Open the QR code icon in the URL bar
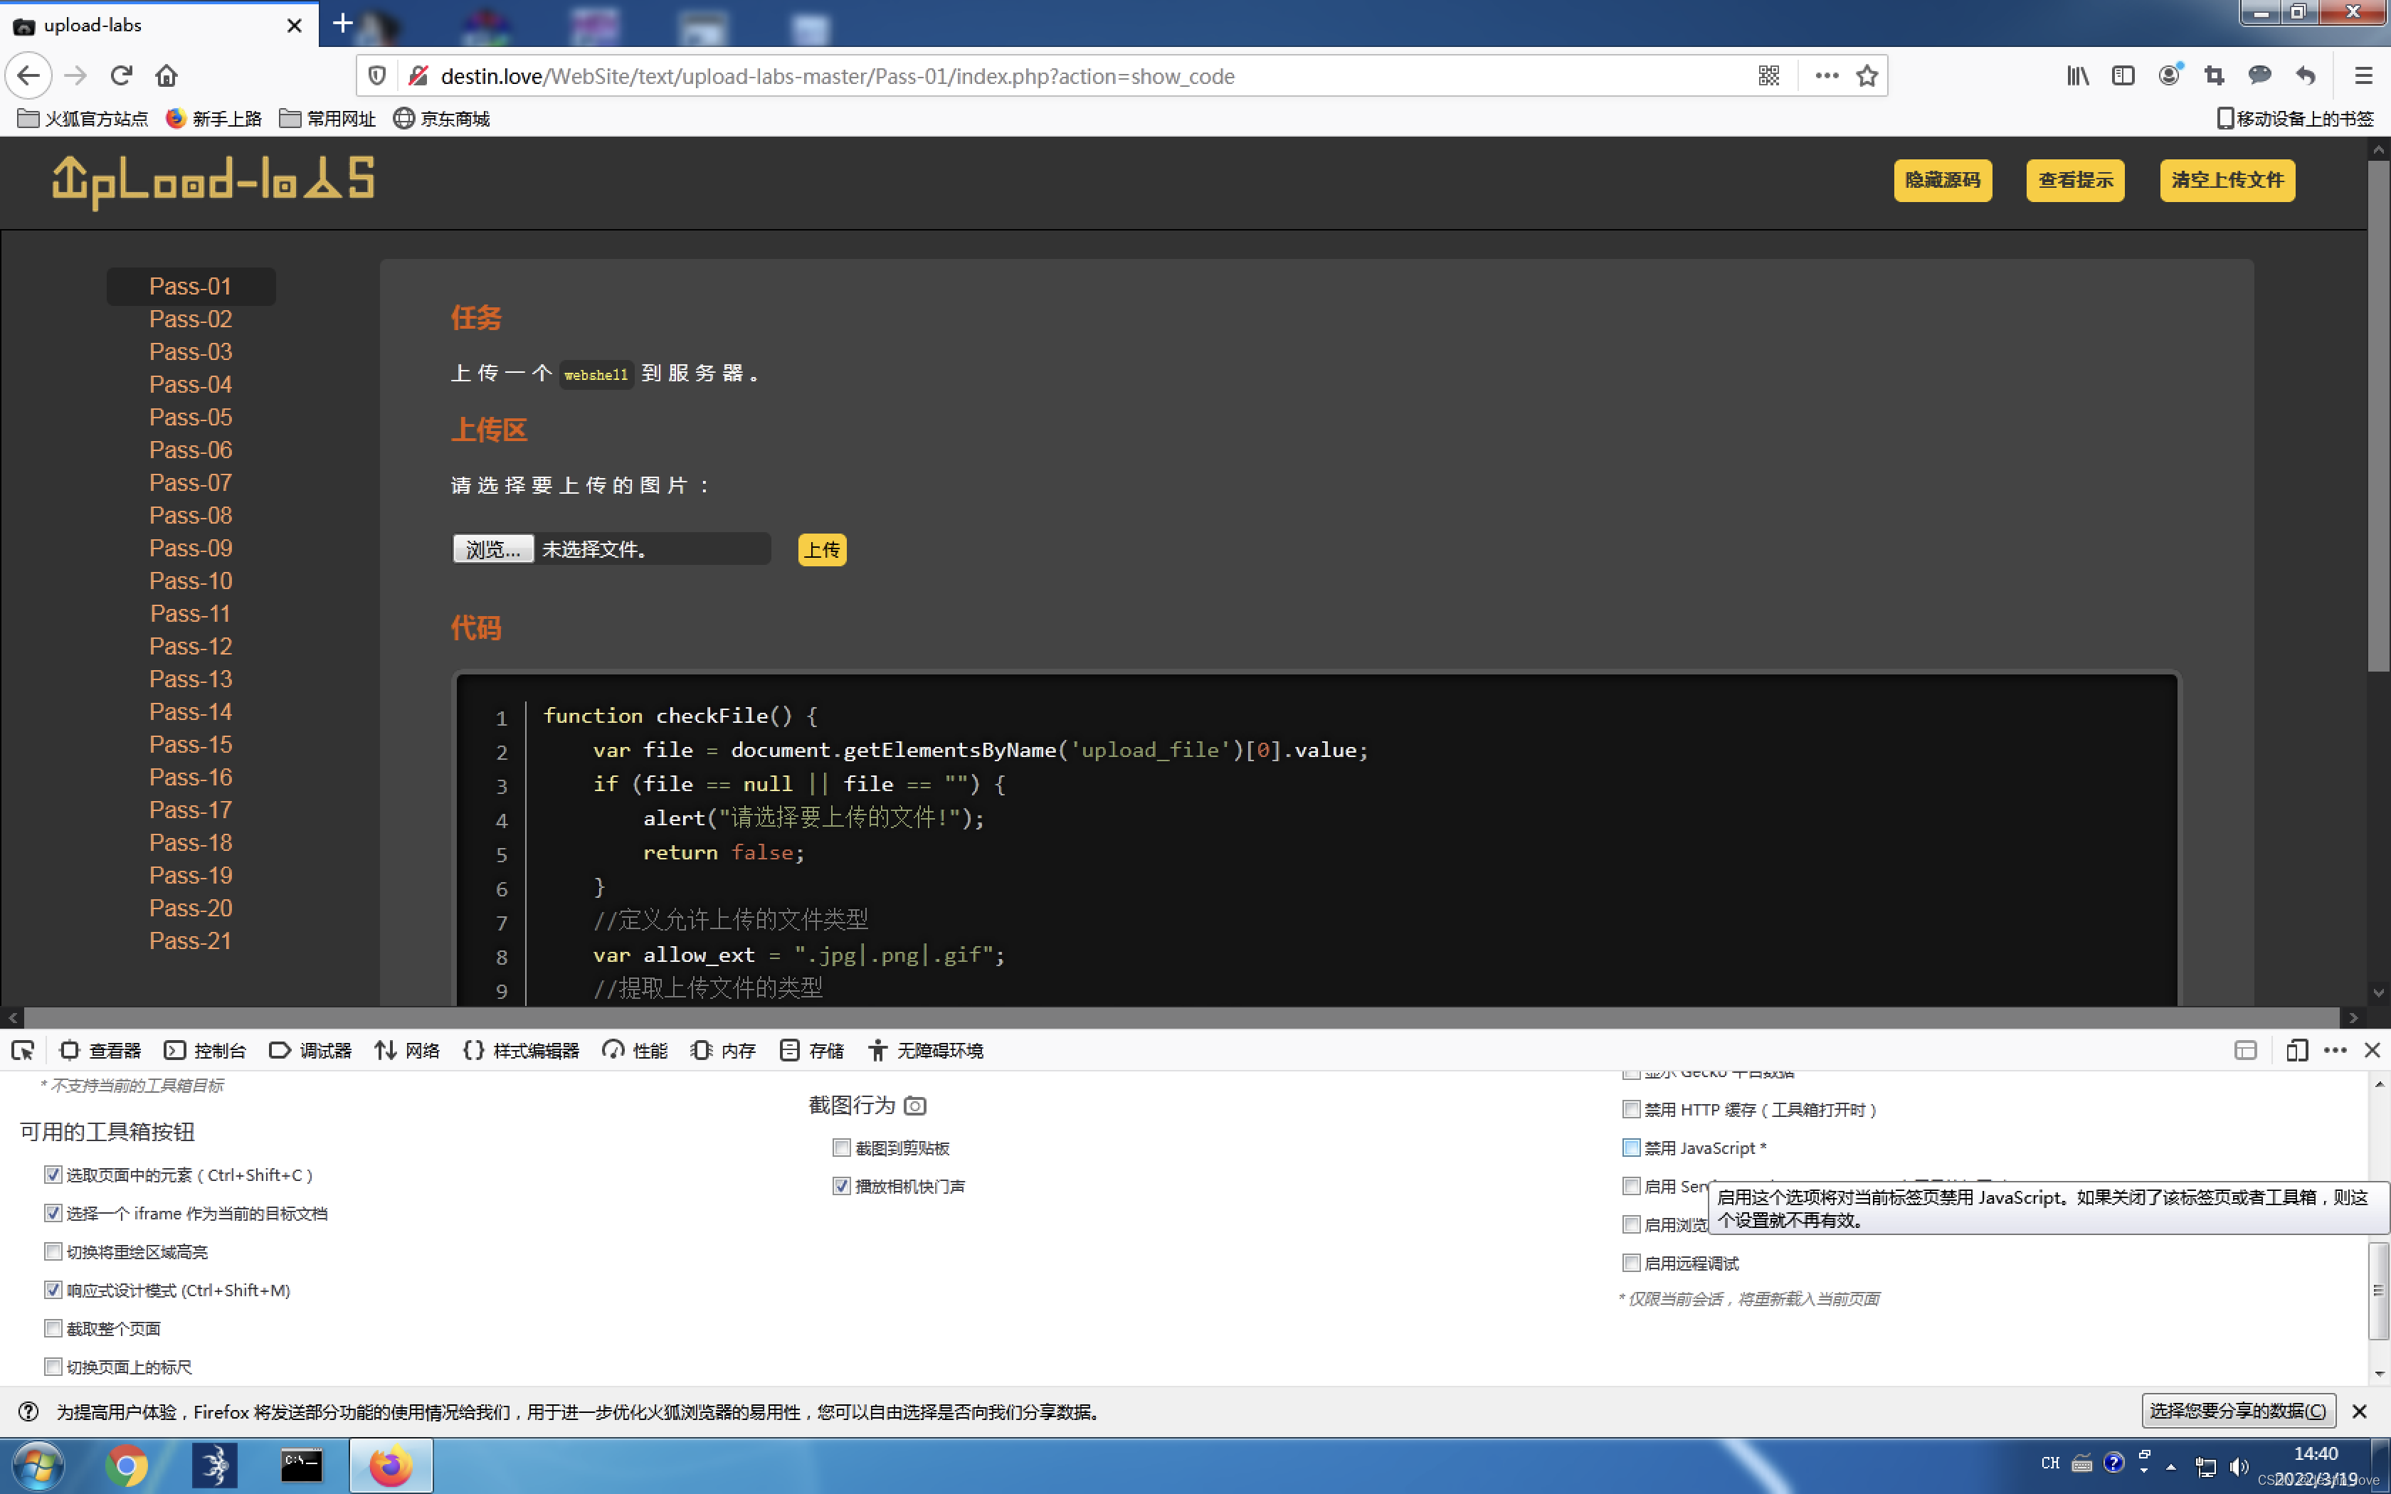Viewport: 2391px width, 1494px height. 1768,76
